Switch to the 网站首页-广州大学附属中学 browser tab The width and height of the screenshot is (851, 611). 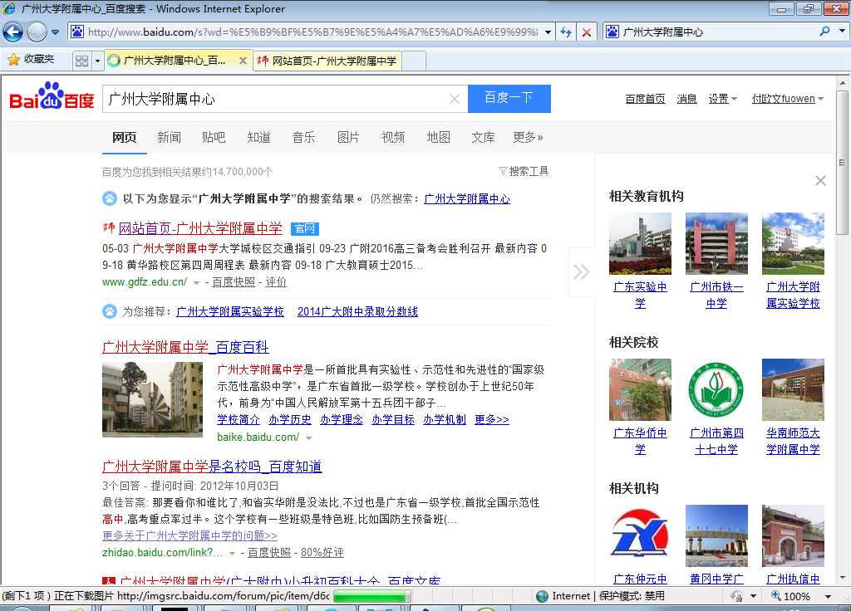[327, 61]
